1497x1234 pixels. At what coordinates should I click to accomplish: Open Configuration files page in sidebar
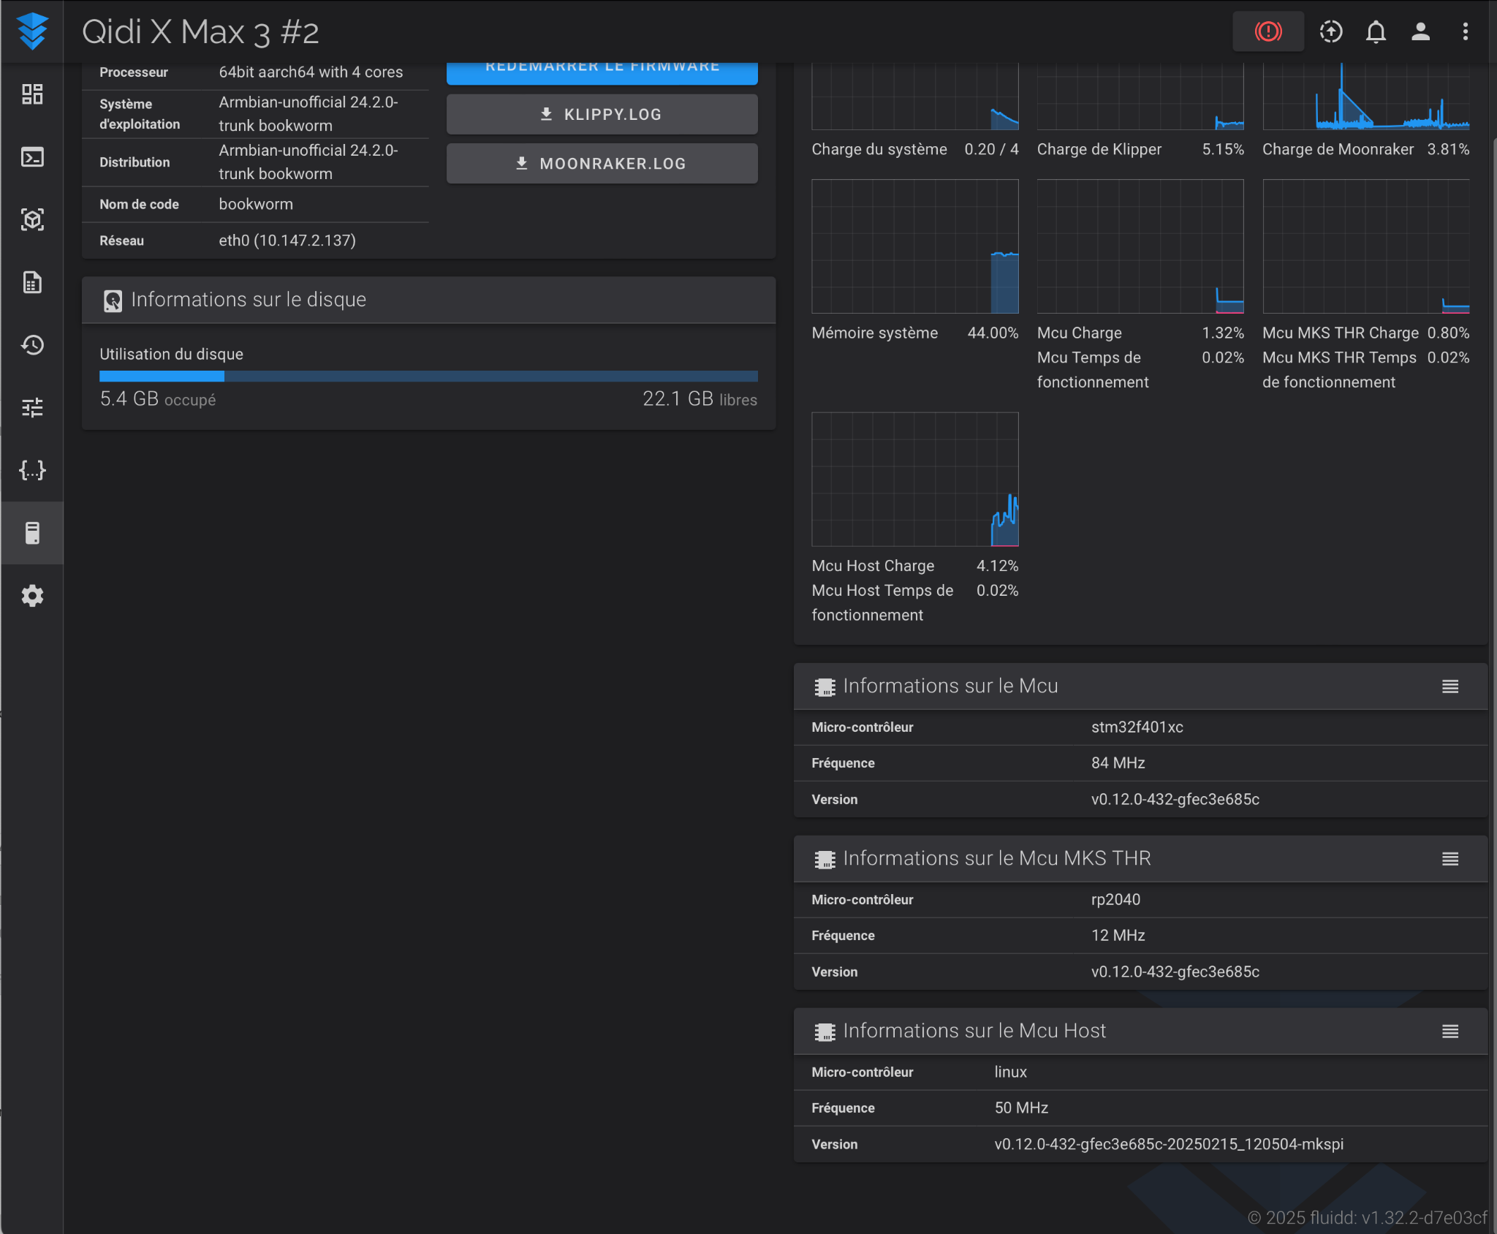[x=32, y=470]
